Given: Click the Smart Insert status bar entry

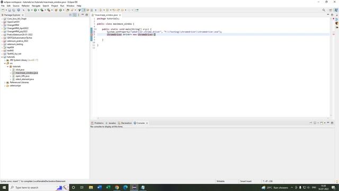Looking at the screenshot, I should coord(246,181).
